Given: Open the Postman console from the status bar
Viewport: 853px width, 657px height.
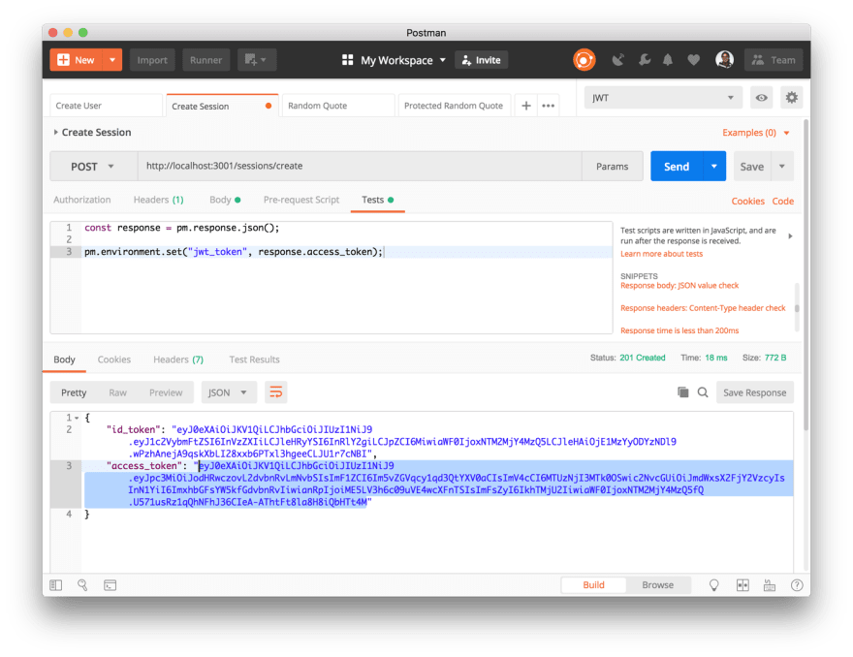Looking at the screenshot, I should click(x=110, y=585).
